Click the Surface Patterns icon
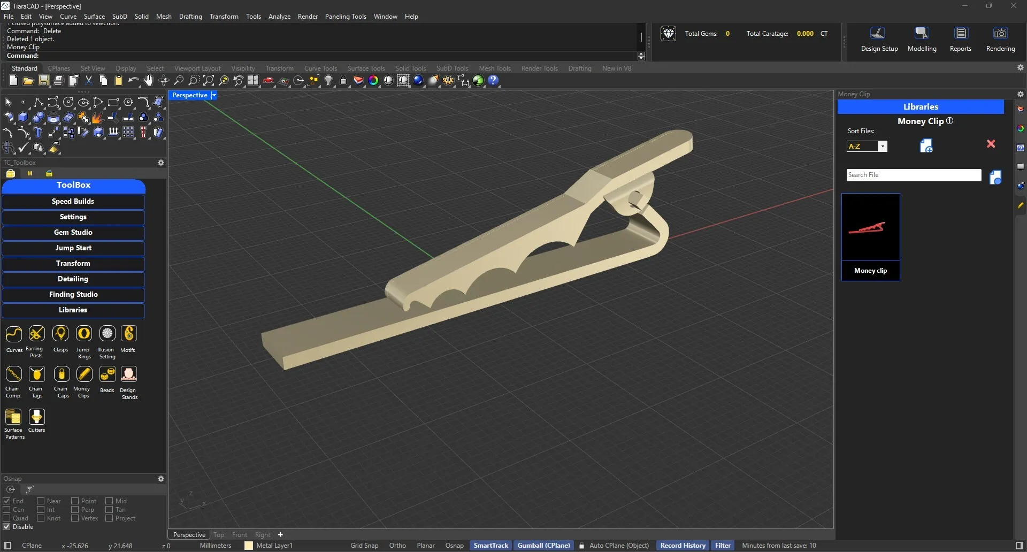The height and width of the screenshot is (552, 1027). (x=13, y=417)
